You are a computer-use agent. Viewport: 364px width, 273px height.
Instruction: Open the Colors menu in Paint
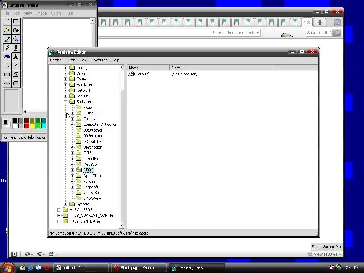[56, 13]
